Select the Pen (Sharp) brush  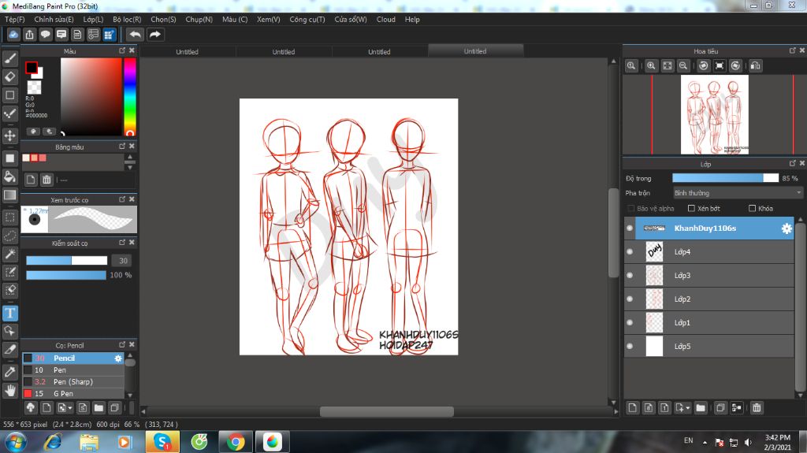coord(73,382)
